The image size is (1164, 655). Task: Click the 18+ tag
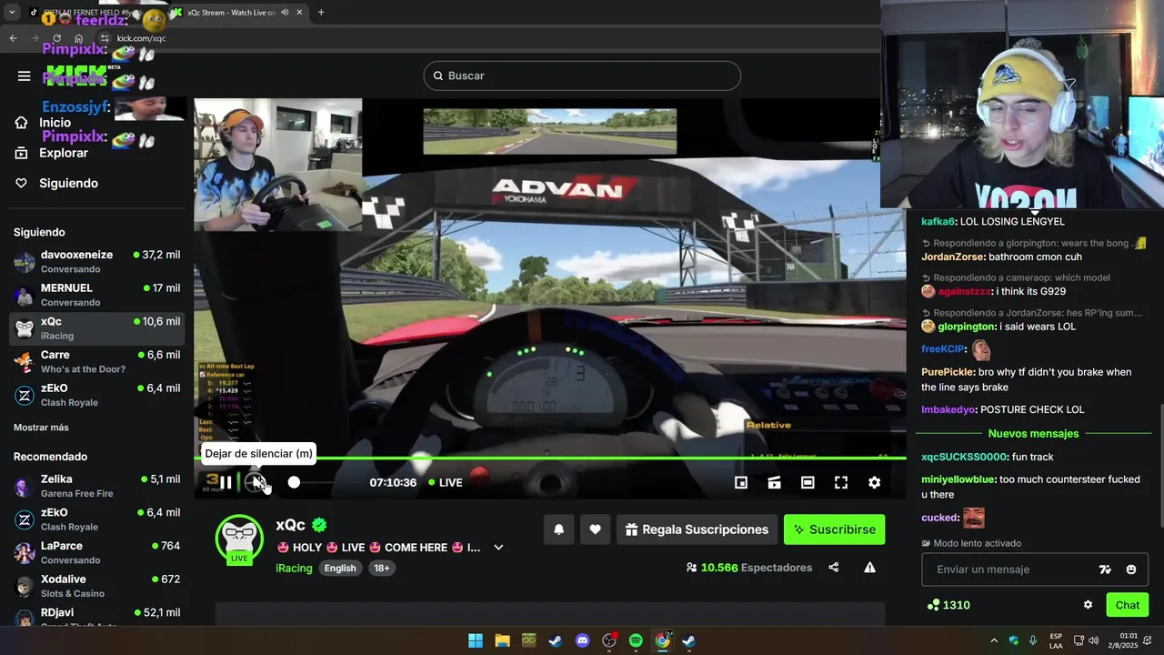pos(382,568)
